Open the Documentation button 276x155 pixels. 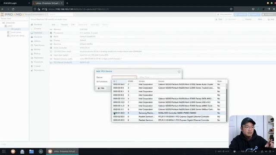pyautogui.click(x=224, y=14)
